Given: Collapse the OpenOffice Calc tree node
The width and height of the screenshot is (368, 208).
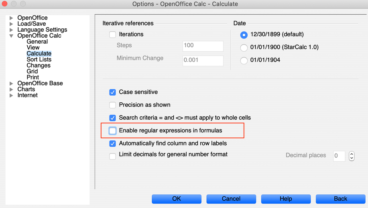Looking at the screenshot, I should pyautogui.click(x=11, y=36).
